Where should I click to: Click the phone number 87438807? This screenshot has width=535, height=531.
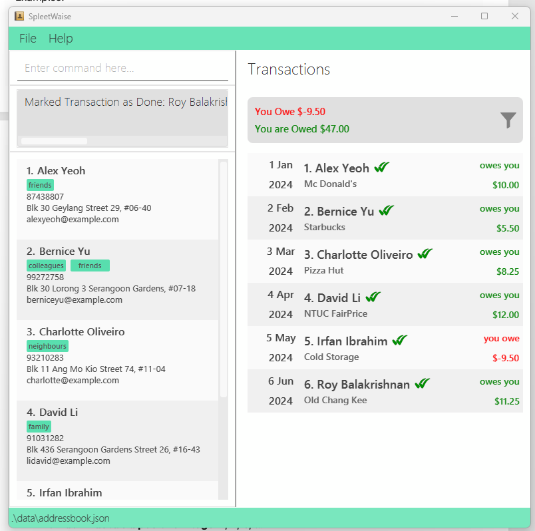45,196
